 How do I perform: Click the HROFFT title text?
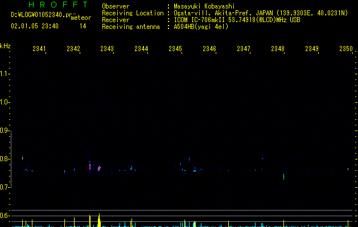click(58, 5)
